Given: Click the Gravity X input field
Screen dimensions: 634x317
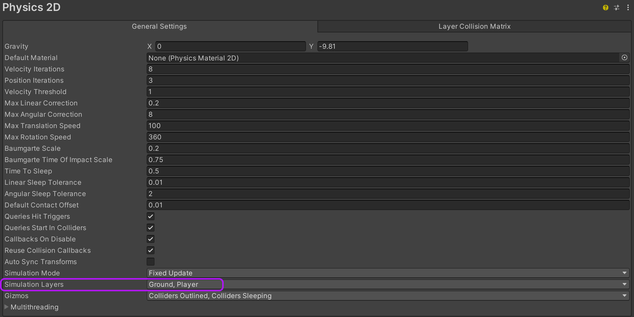Looking at the screenshot, I should pyautogui.click(x=230, y=46).
